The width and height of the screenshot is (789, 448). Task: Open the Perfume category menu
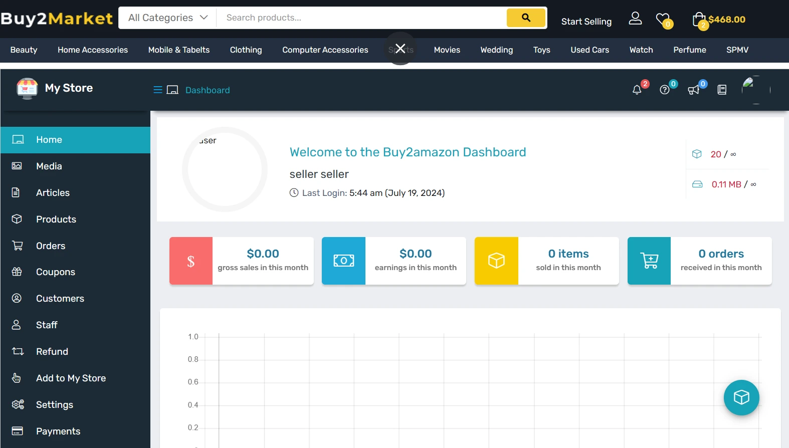pos(690,50)
